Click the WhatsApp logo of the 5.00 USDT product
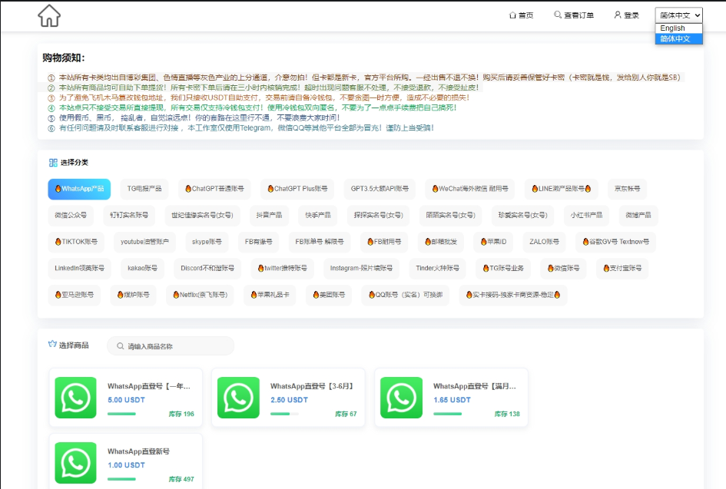This screenshot has height=489, width=726. tap(75, 398)
